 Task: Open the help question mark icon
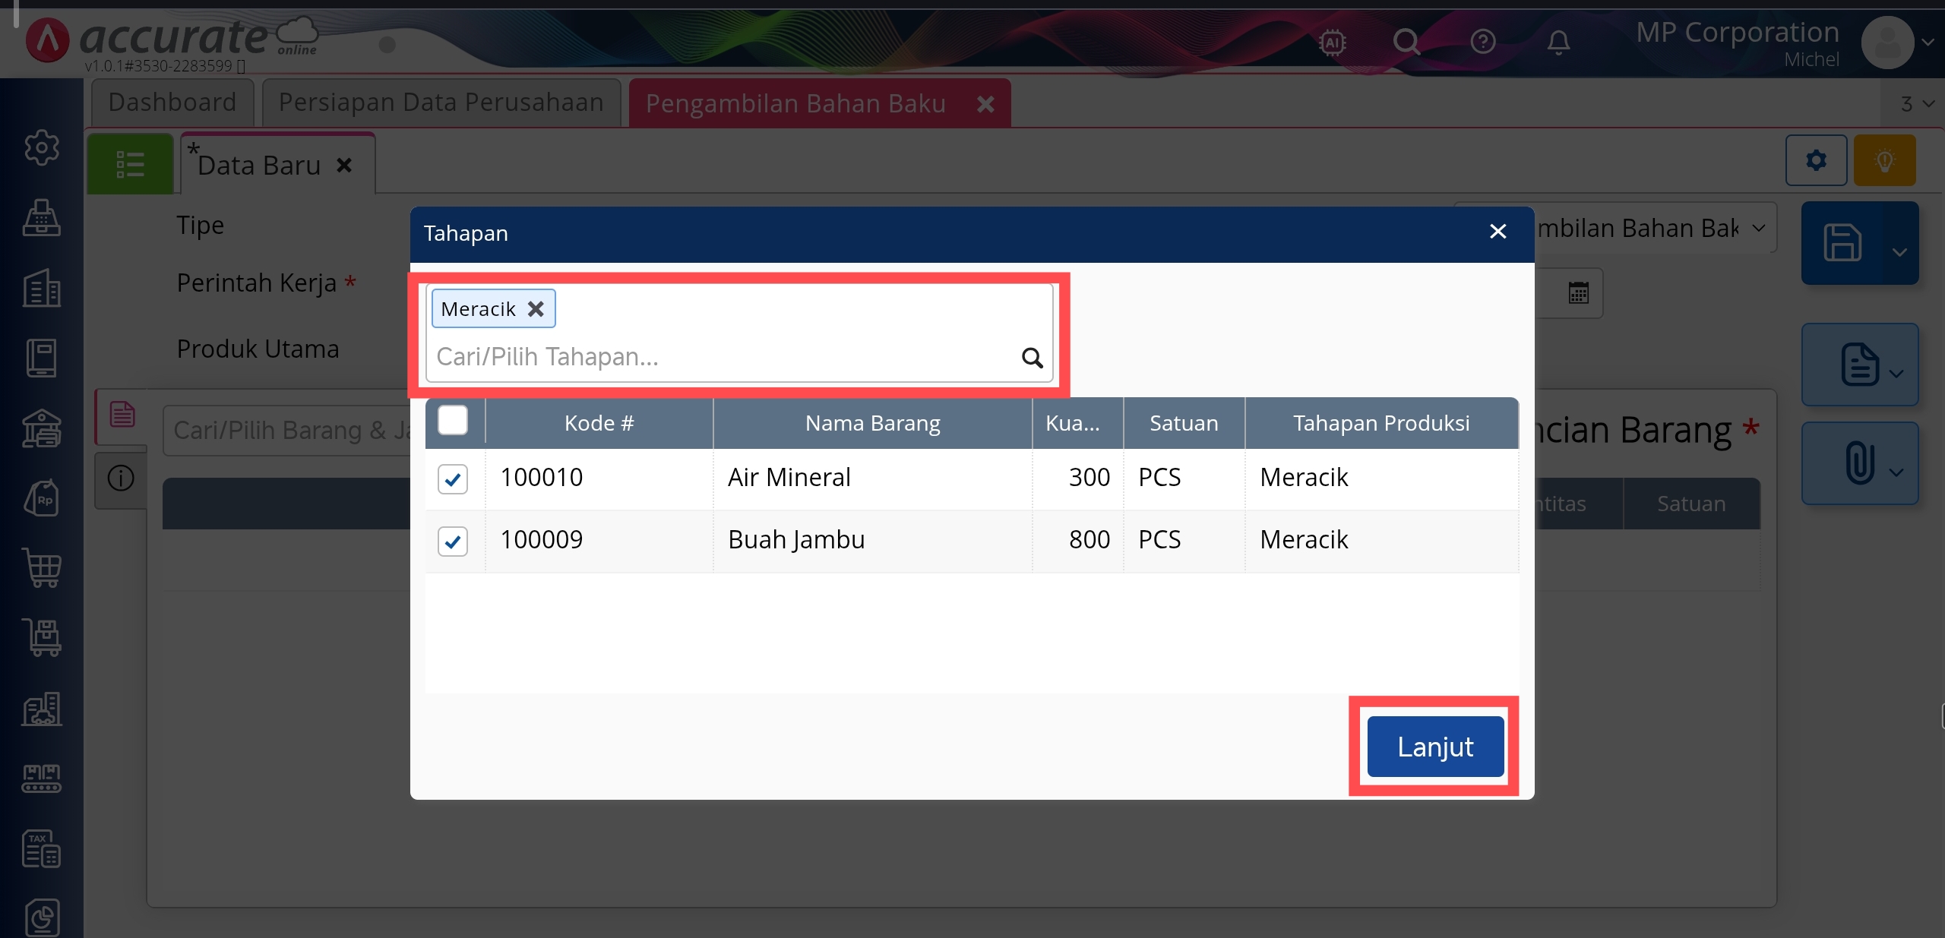pos(1482,41)
